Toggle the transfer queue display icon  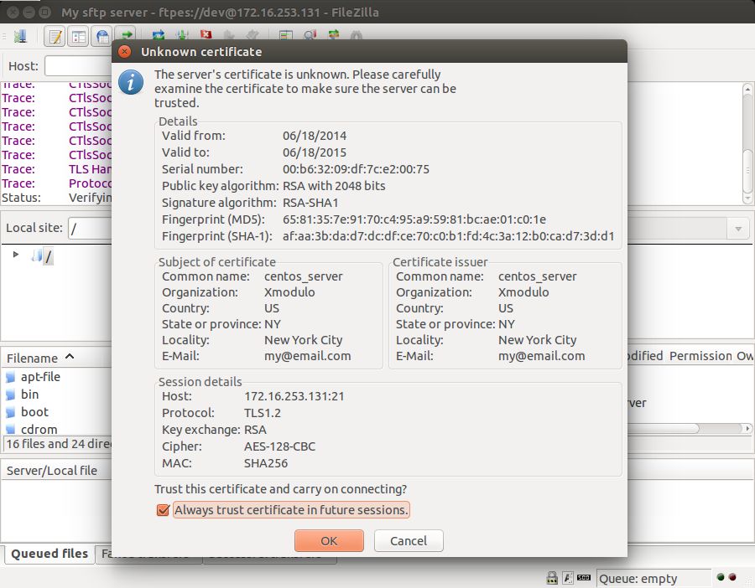coord(126,34)
